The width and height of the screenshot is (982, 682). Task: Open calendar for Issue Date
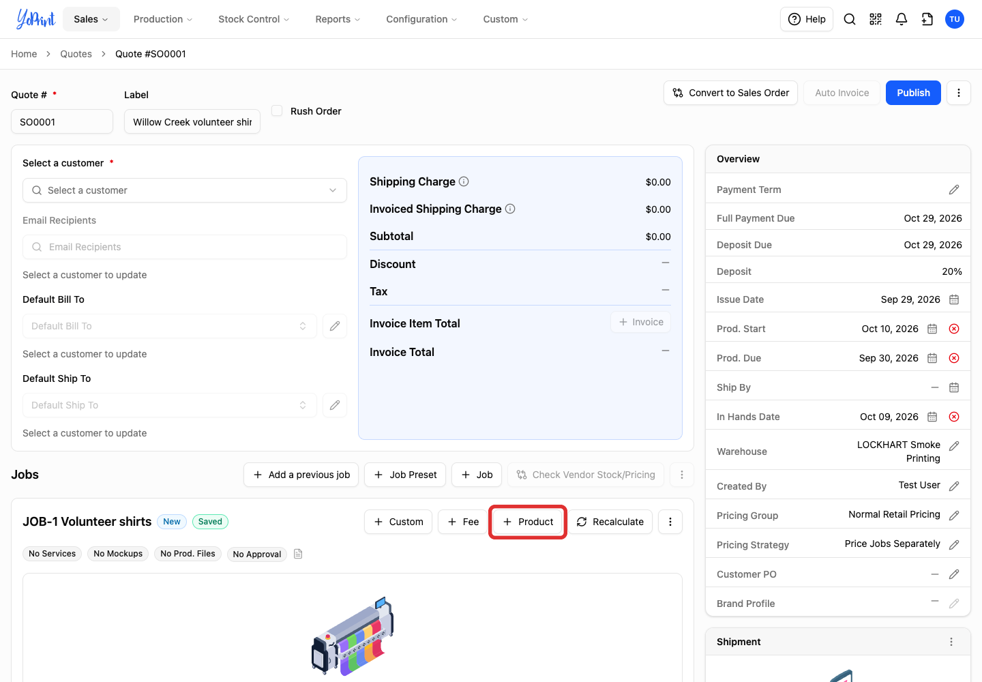pyautogui.click(x=954, y=299)
